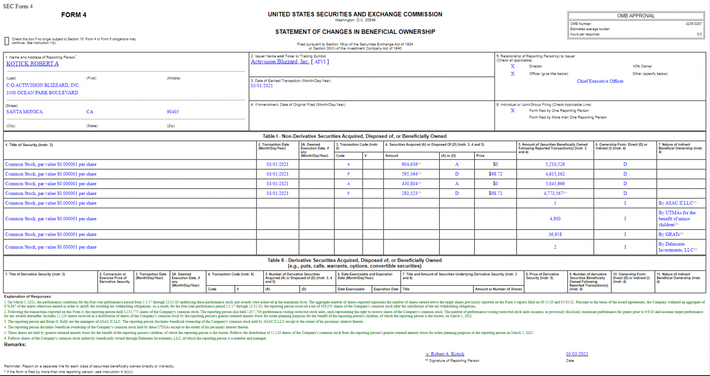This screenshot has height=376, width=710.
Task: Click the 430,804 acquired shares amount
Action: [x=410, y=184]
